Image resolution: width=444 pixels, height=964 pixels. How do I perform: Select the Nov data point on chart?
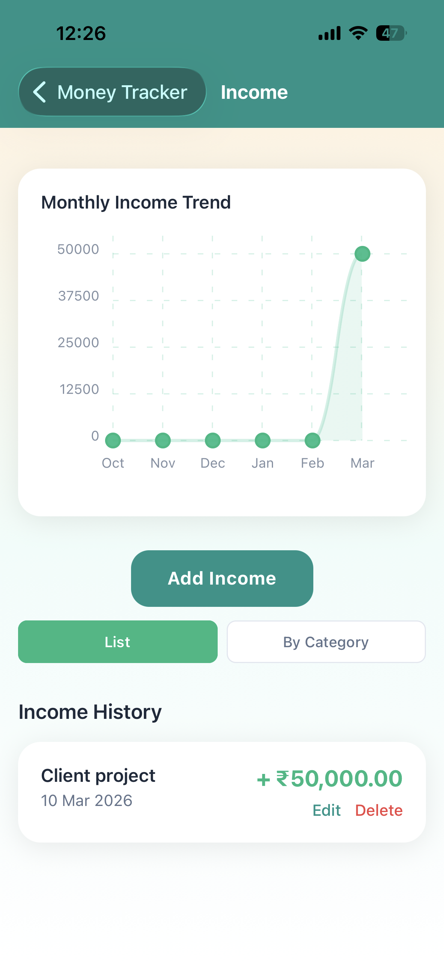[163, 440]
